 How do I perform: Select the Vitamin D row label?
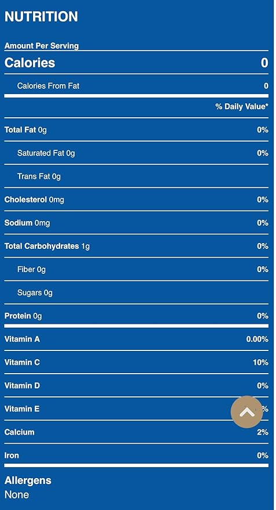pos(22,386)
